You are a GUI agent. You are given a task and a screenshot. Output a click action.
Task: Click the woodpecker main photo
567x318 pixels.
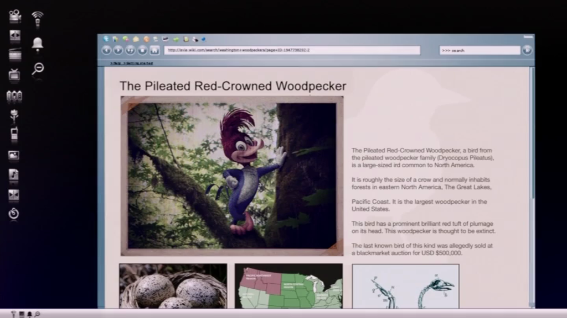(232, 176)
